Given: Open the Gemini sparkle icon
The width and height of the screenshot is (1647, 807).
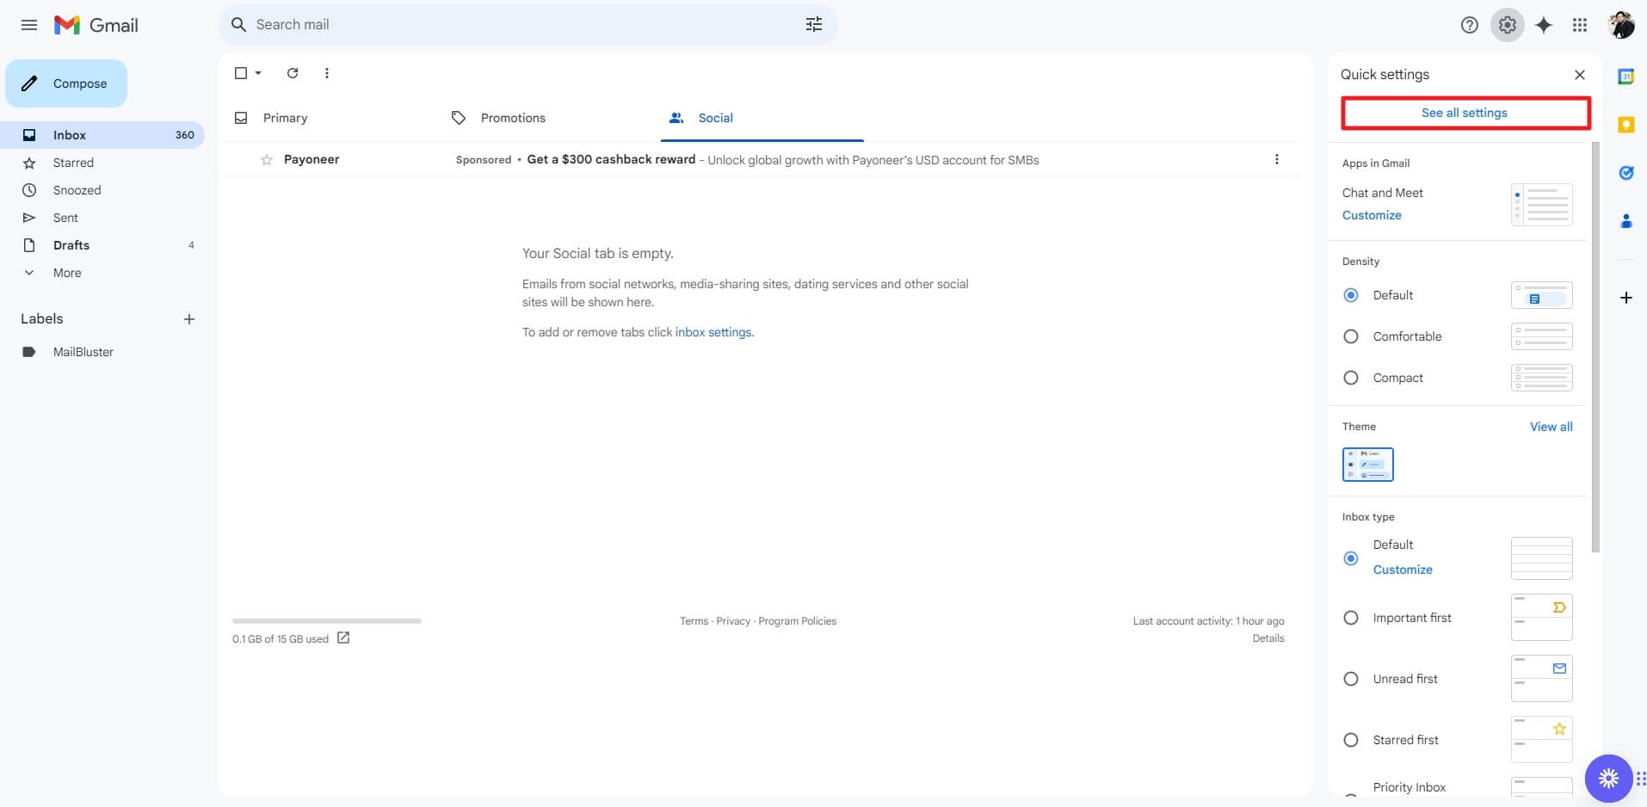Looking at the screenshot, I should (1543, 25).
